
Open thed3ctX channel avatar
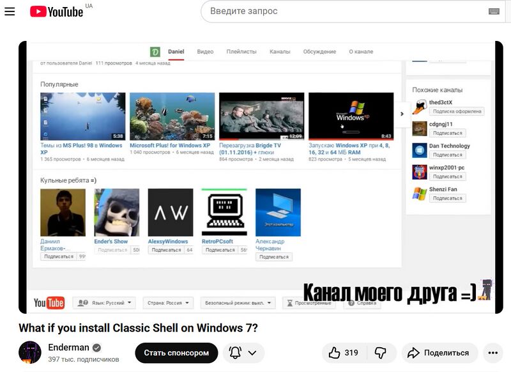[x=420, y=107]
